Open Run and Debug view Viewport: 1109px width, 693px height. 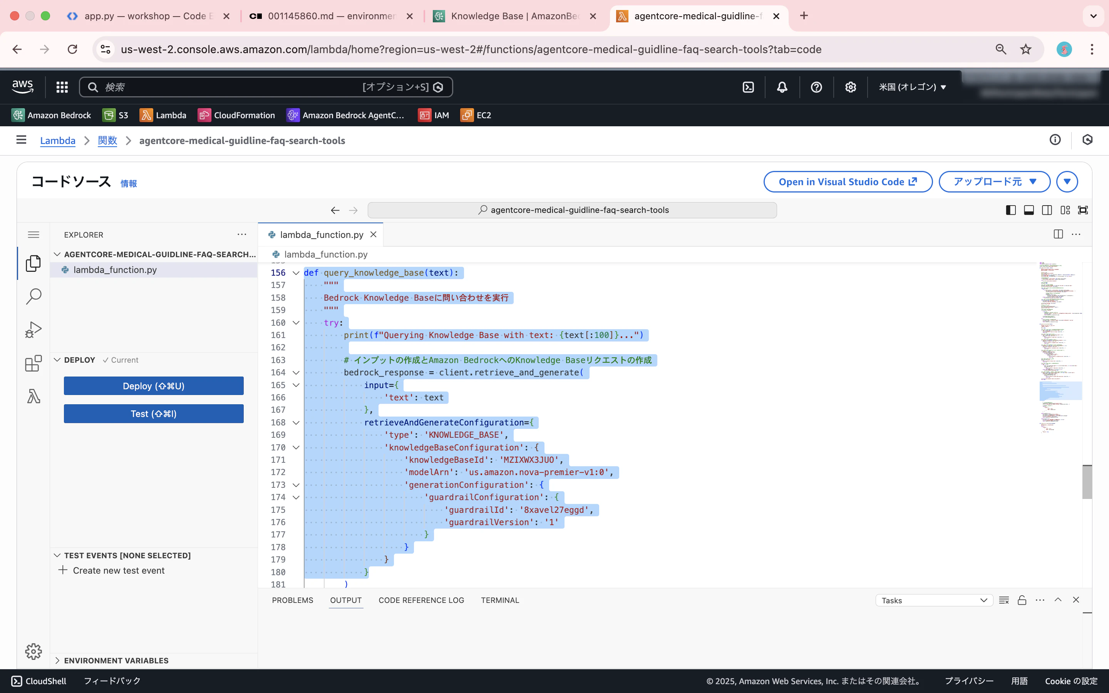pyautogui.click(x=33, y=330)
